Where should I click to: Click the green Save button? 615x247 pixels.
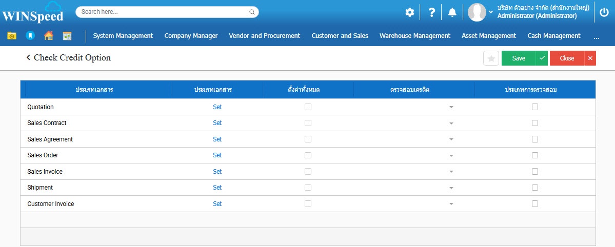[x=519, y=58]
